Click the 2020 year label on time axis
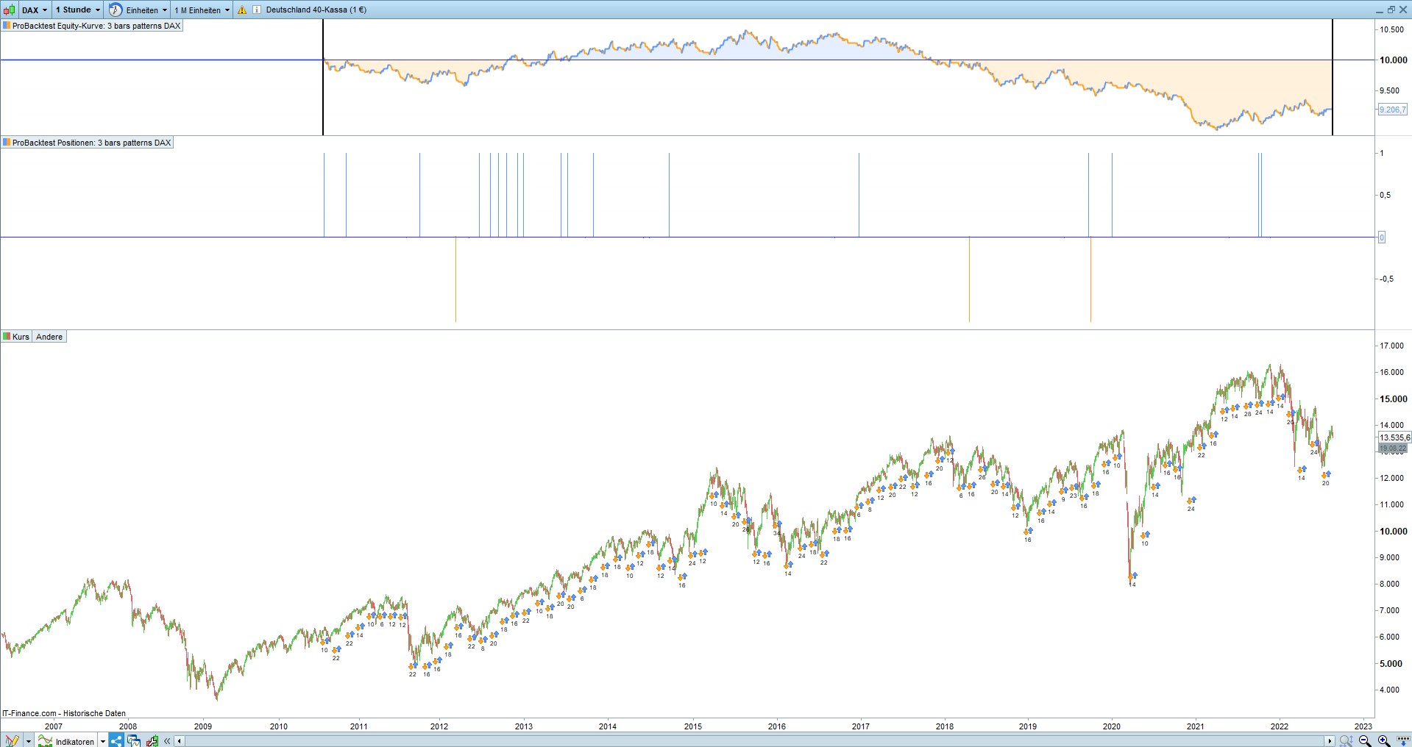Viewport: 1412px width, 747px height. click(x=1112, y=726)
